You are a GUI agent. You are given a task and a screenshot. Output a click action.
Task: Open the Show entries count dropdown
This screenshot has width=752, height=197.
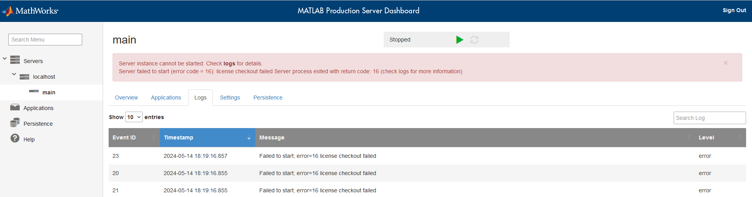(x=134, y=117)
